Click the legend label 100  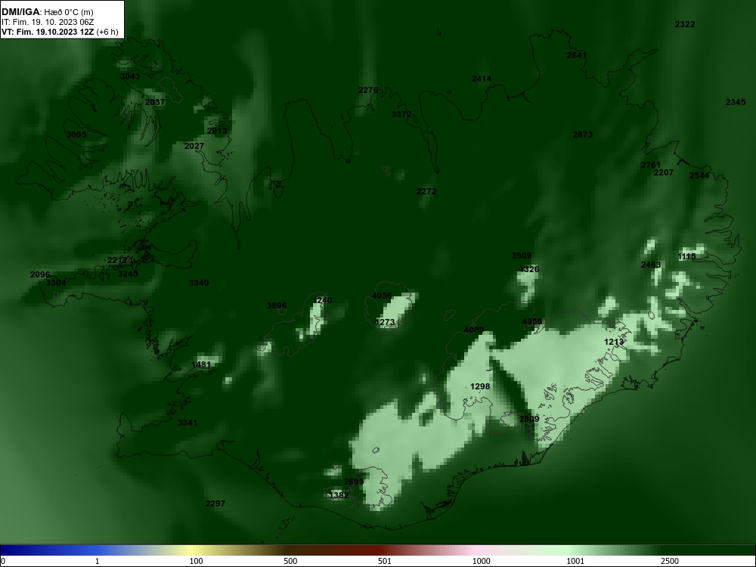pyautogui.click(x=196, y=561)
